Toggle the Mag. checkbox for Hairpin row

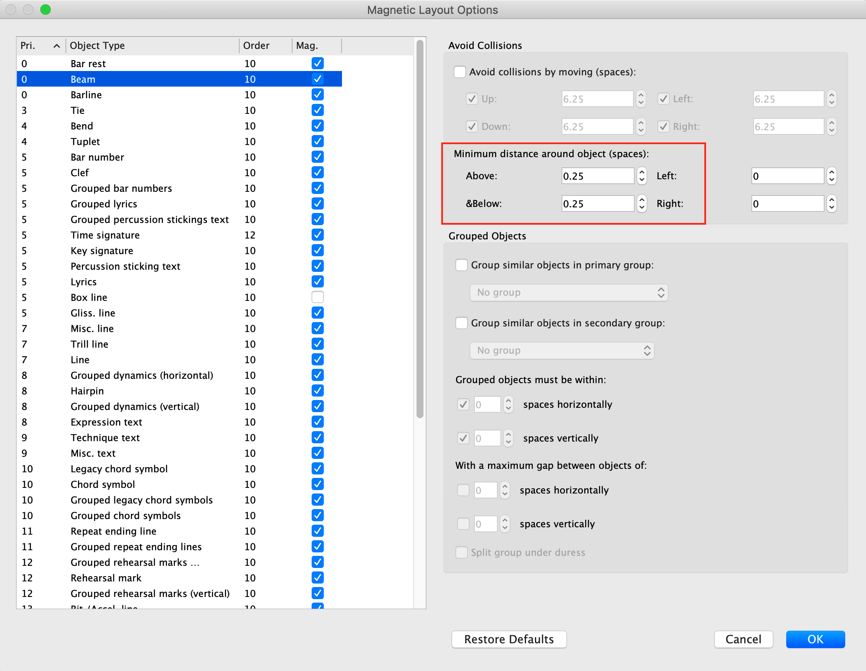coord(318,390)
